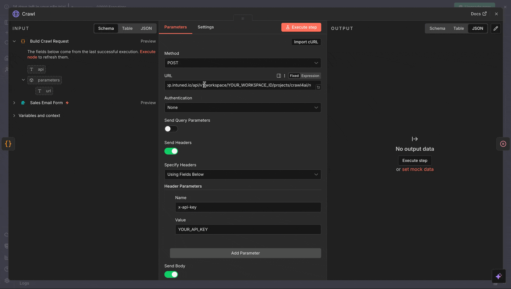Click the orange pause icon on the right edge
Screen dimensions: 511x289
[503, 144]
